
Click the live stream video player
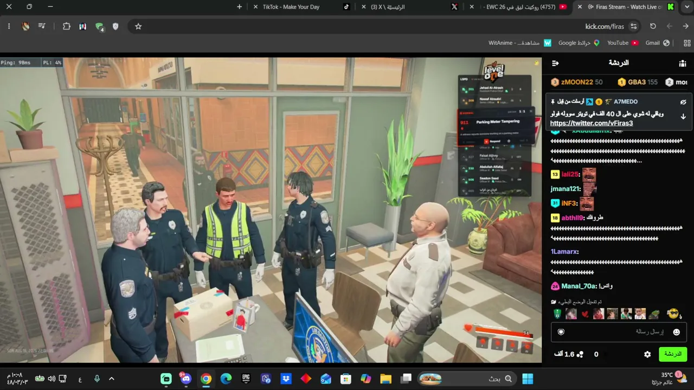click(x=271, y=210)
